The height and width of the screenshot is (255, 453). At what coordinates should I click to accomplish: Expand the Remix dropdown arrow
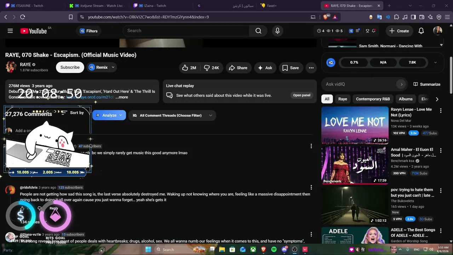click(113, 67)
